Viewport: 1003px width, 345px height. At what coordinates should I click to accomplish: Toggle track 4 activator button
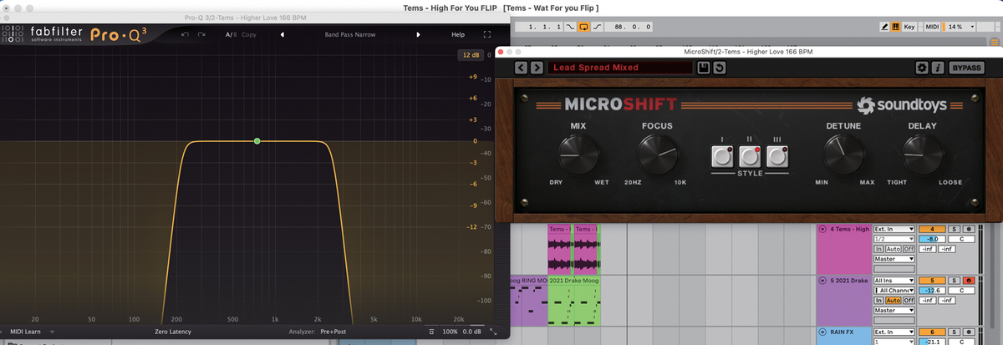931,229
